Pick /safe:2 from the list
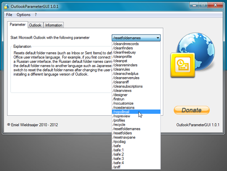 (x=136, y=154)
